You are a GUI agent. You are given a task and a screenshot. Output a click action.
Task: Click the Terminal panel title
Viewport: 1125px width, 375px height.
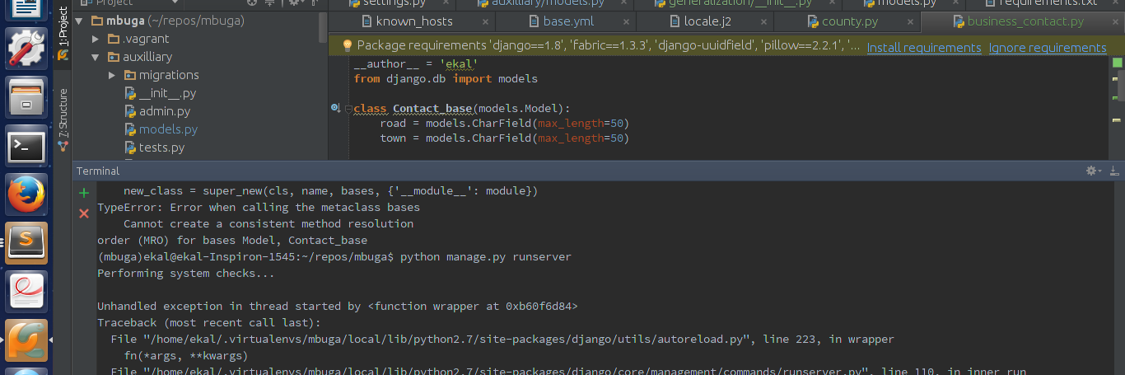coord(98,171)
